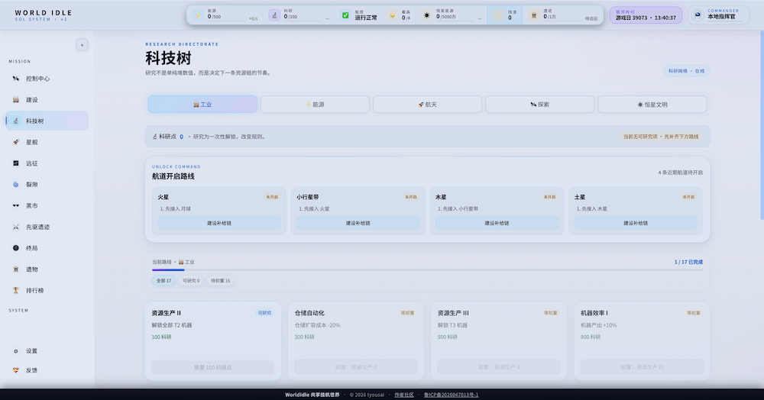Viewport: 764px width, 400px height.
Task: Click the 科研网络 · 在线 status badge
Action: click(687, 71)
